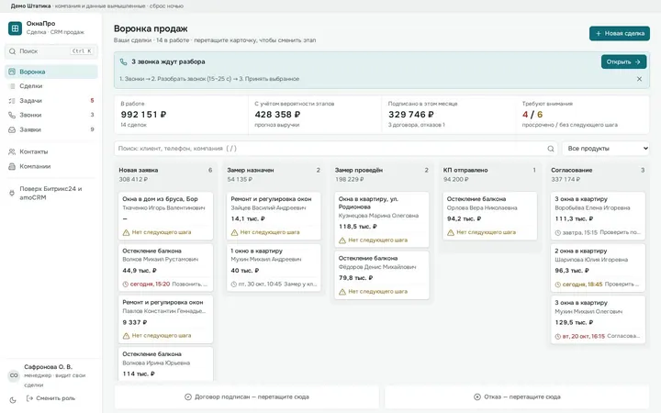Click the Новая сделка button
The image size is (661, 413).
pyautogui.click(x=620, y=33)
